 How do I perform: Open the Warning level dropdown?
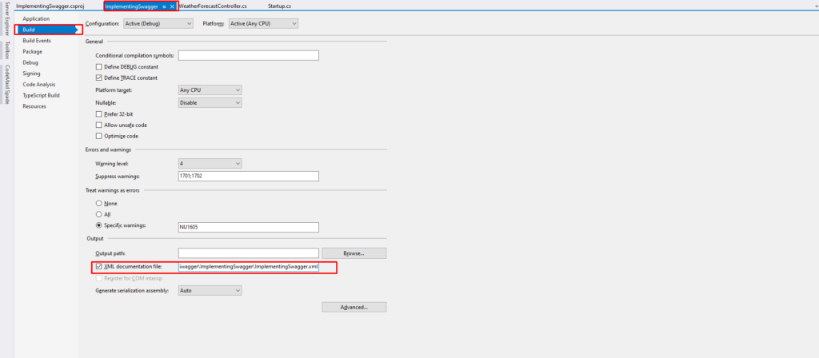tap(210, 164)
